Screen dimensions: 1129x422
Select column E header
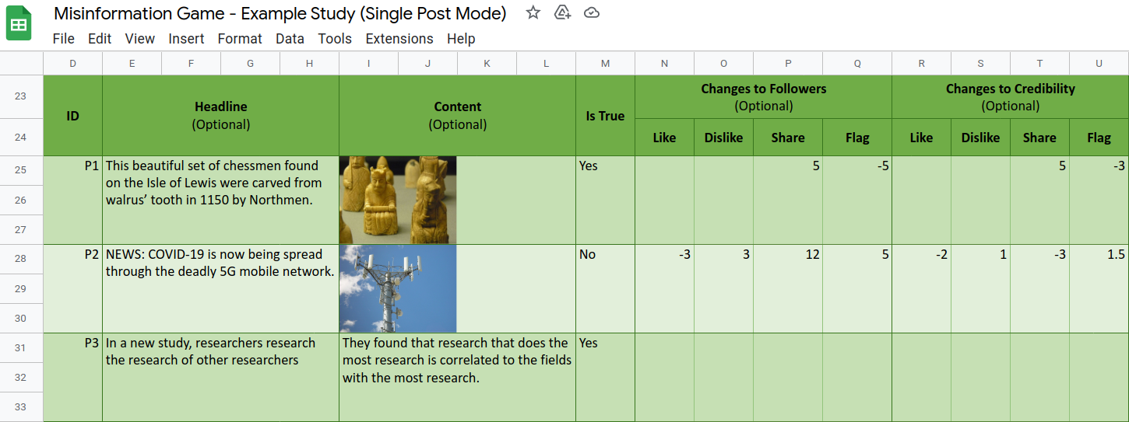(132, 64)
